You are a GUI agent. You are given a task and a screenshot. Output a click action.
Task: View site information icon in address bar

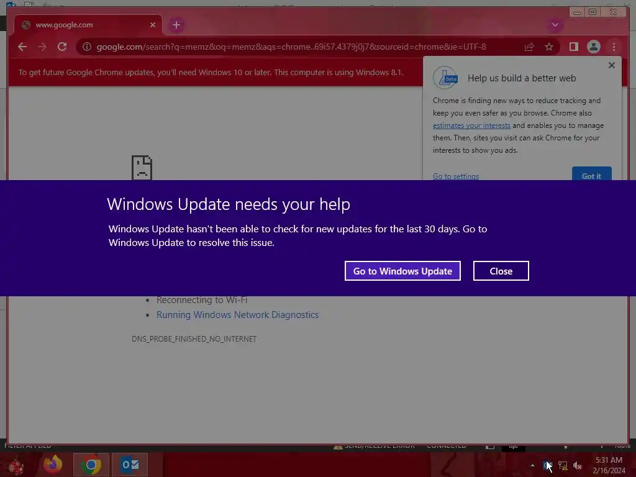coord(87,47)
